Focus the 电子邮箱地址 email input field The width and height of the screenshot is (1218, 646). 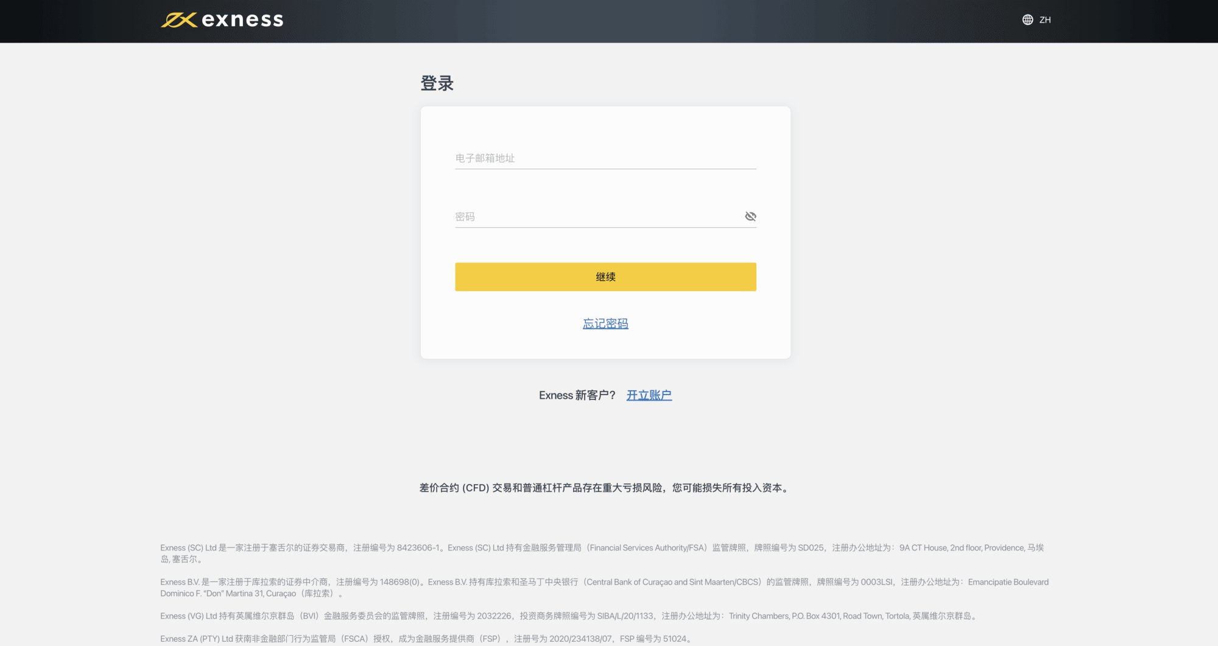point(605,158)
